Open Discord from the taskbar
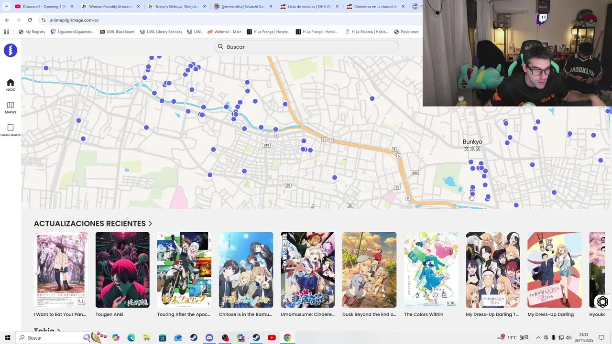Image resolution: width=612 pixels, height=344 pixels. [x=209, y=338]
